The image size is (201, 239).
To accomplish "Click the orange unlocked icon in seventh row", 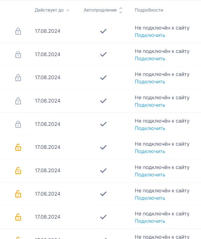I will click(18, 170).
